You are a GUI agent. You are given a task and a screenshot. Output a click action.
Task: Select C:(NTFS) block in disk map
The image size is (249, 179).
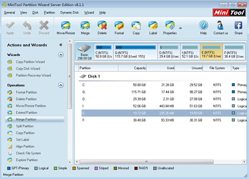click(x=103, y=52)
